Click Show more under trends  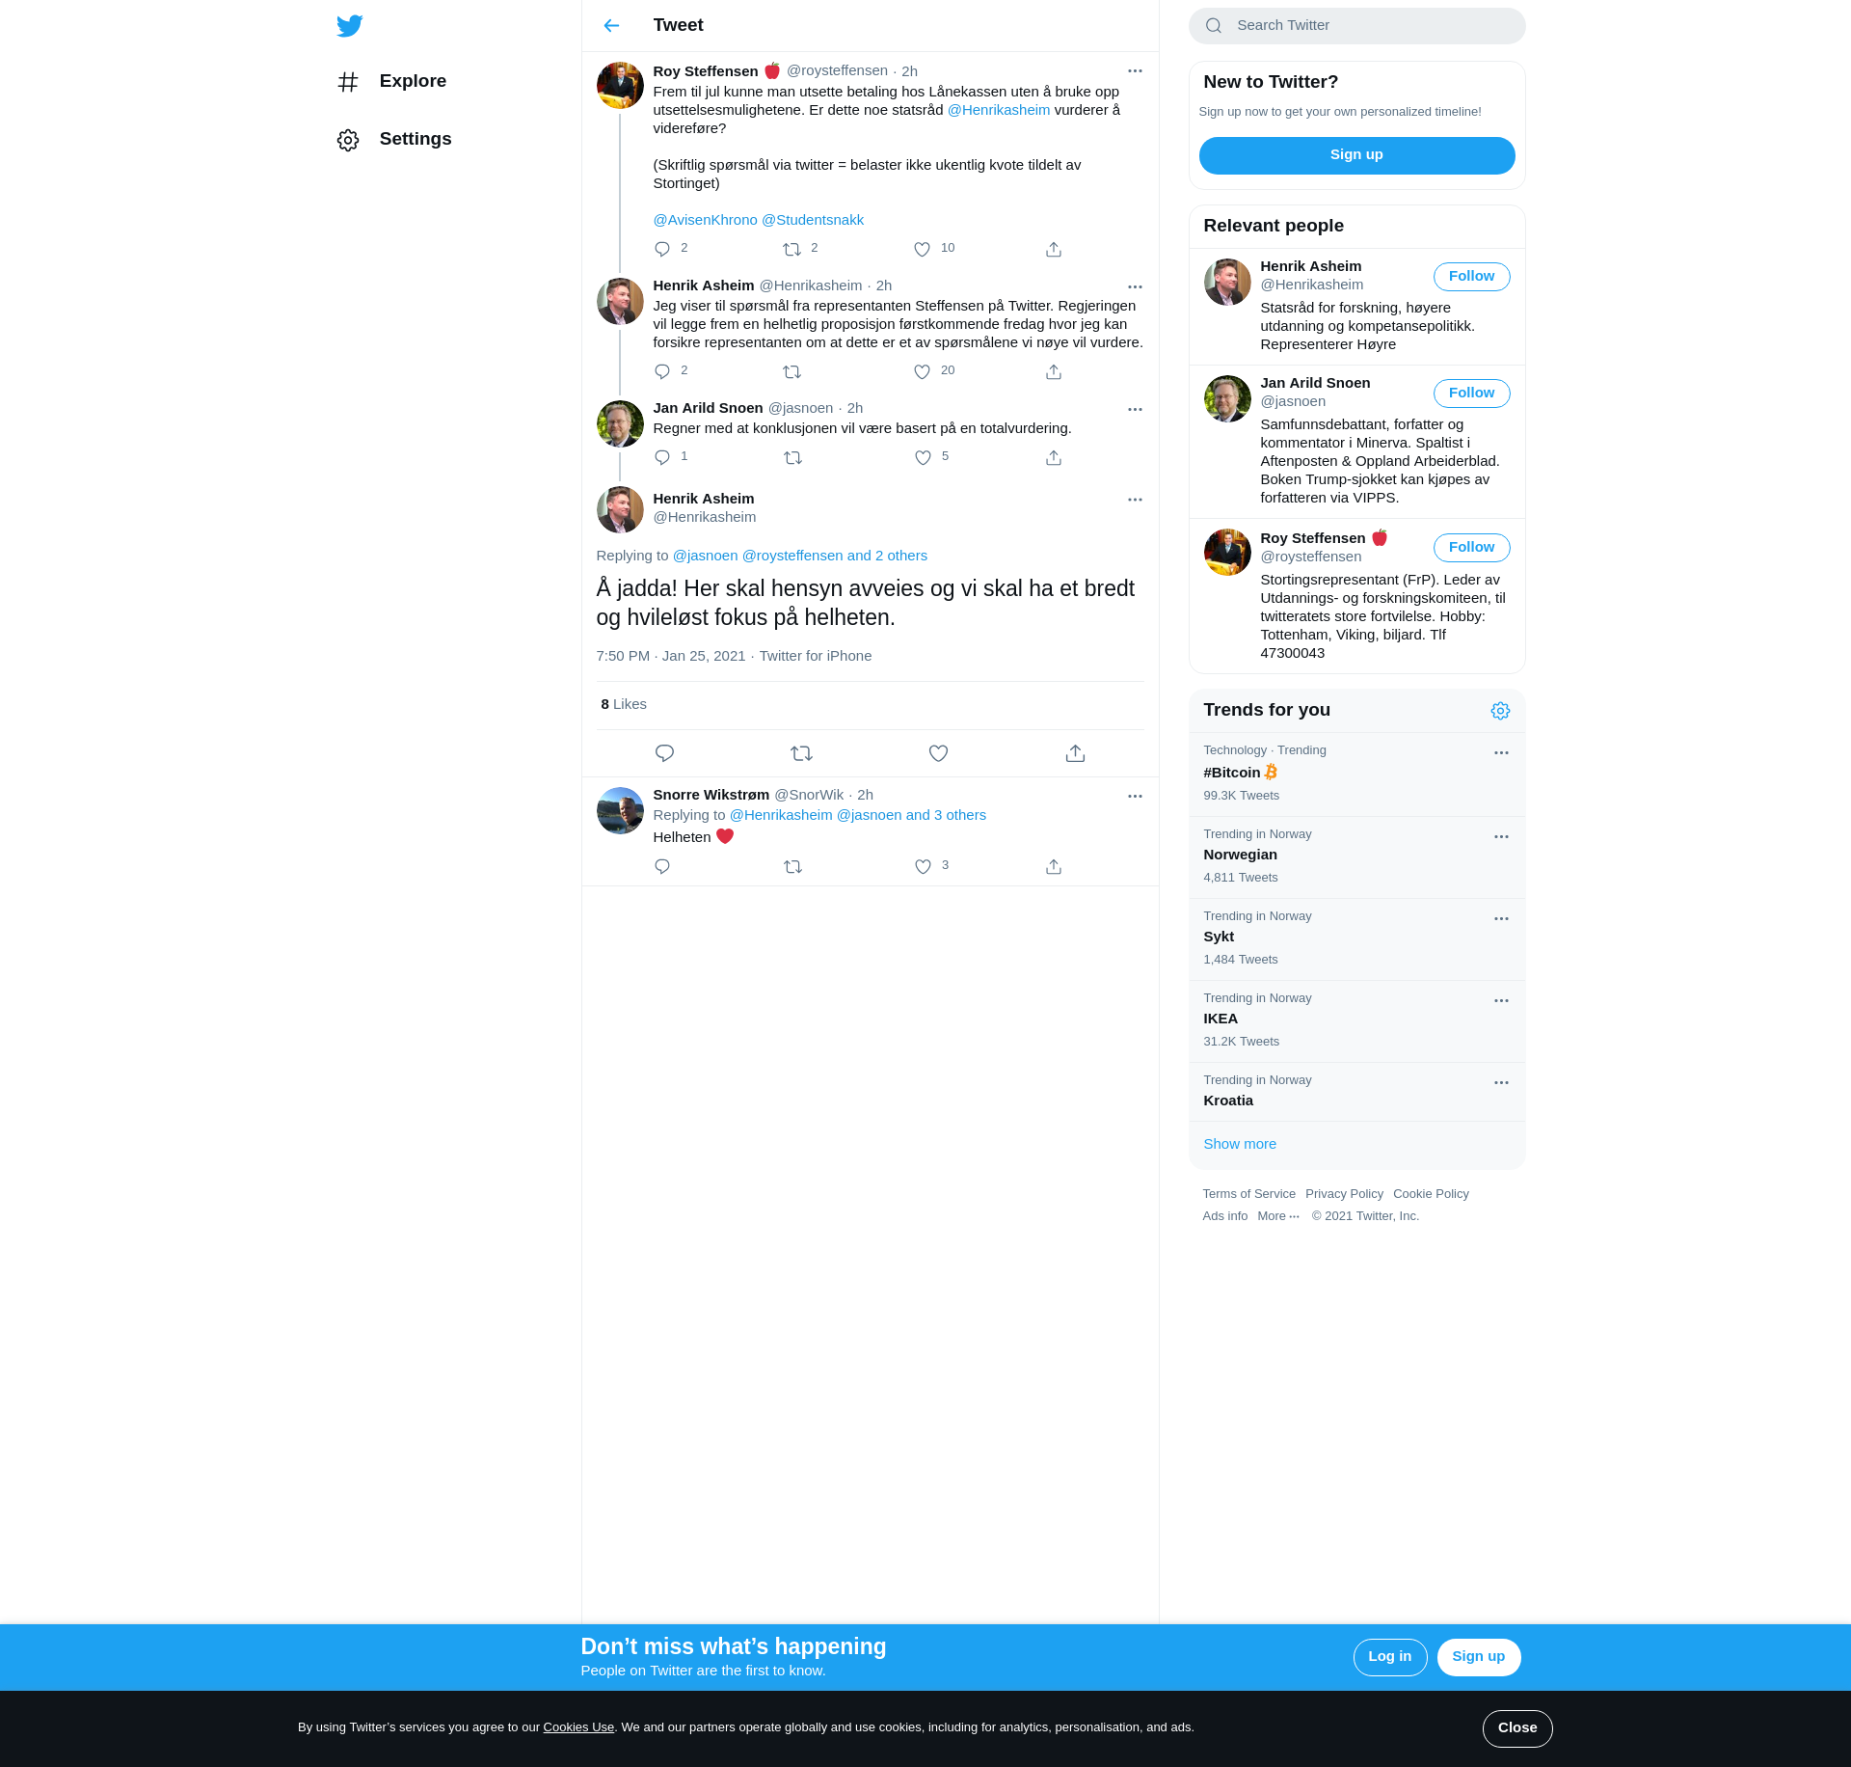click(x=1240, y=1144)
